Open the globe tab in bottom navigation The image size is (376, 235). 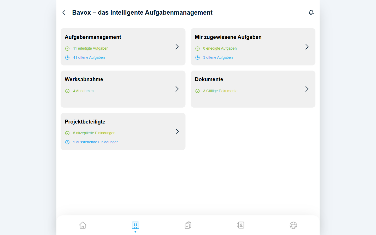click(x=293, y=225)
